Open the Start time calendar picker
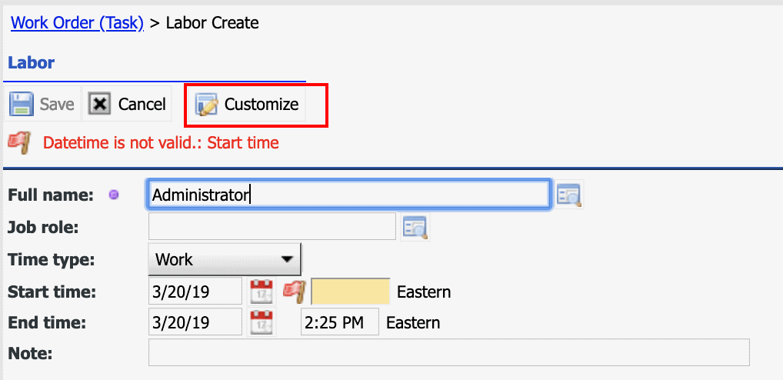Viewport: 783px width, 380px height. point(262,292)
